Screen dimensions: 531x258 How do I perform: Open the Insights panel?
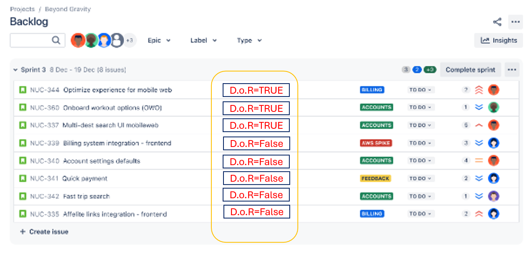(x=499, y=40)
